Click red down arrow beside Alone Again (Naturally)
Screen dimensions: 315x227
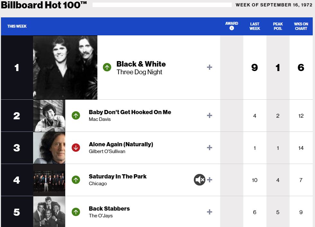(76, 148)
